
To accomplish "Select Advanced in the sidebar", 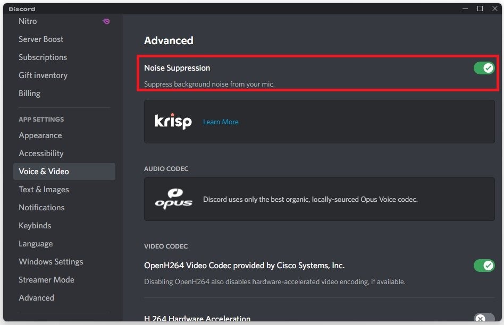I will coord(64,298).
